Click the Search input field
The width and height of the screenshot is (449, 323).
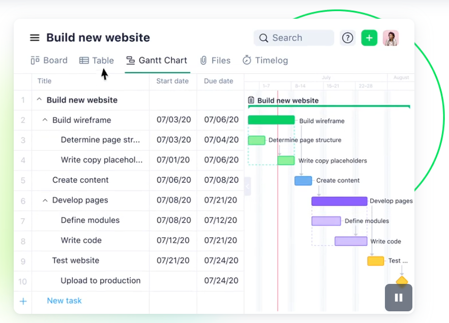click(x=294, y=38)
